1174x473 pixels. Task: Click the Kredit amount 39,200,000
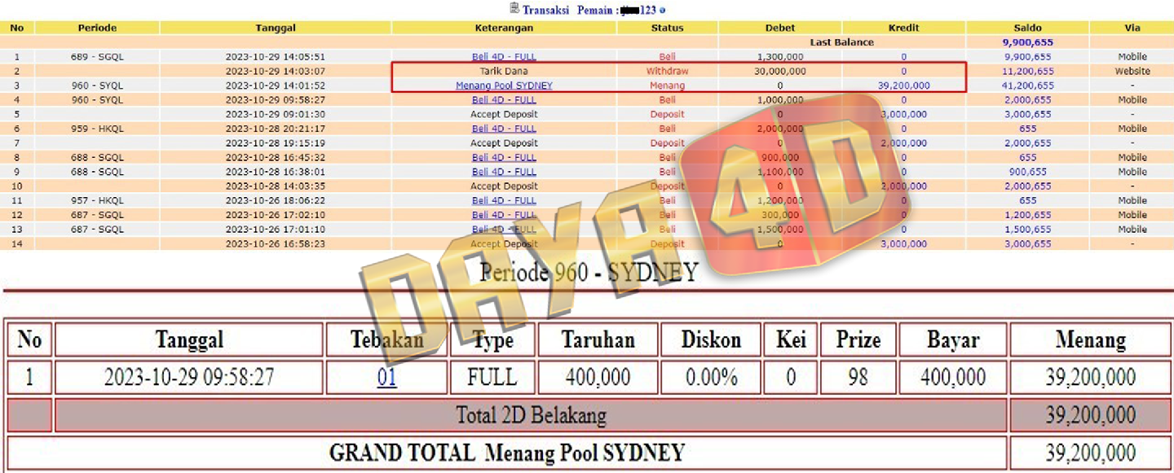tap(903, 85)
